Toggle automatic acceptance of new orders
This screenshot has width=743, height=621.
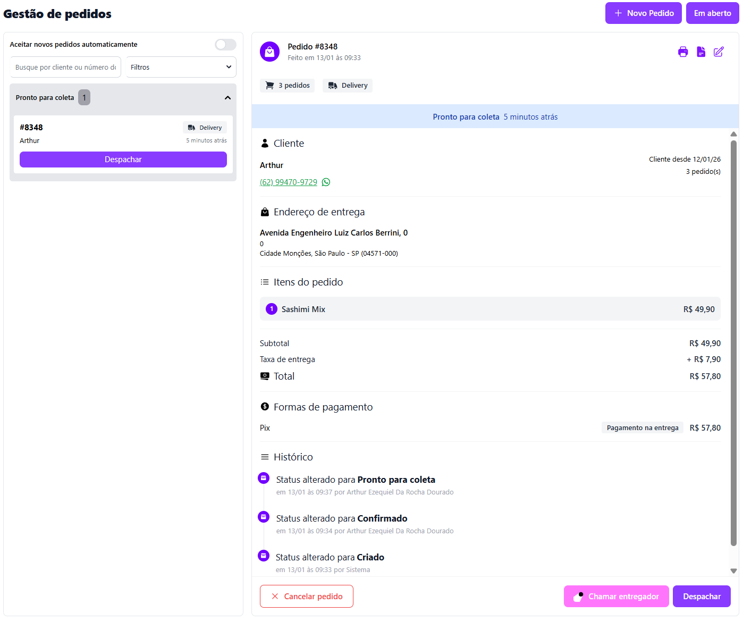click(x=225, y=45)
